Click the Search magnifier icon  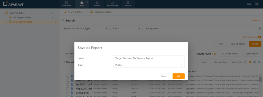[63, 20]
